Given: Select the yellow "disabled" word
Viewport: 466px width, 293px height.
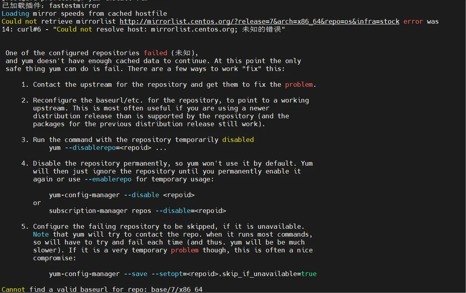Looking at the screenshot, I should tap(238, 140).
